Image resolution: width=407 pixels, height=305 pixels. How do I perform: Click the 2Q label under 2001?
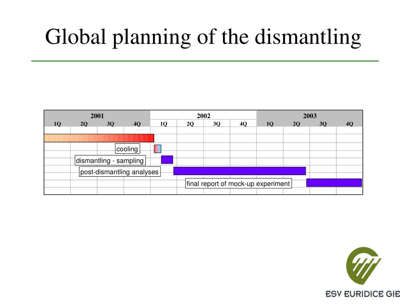click(84, 124)
